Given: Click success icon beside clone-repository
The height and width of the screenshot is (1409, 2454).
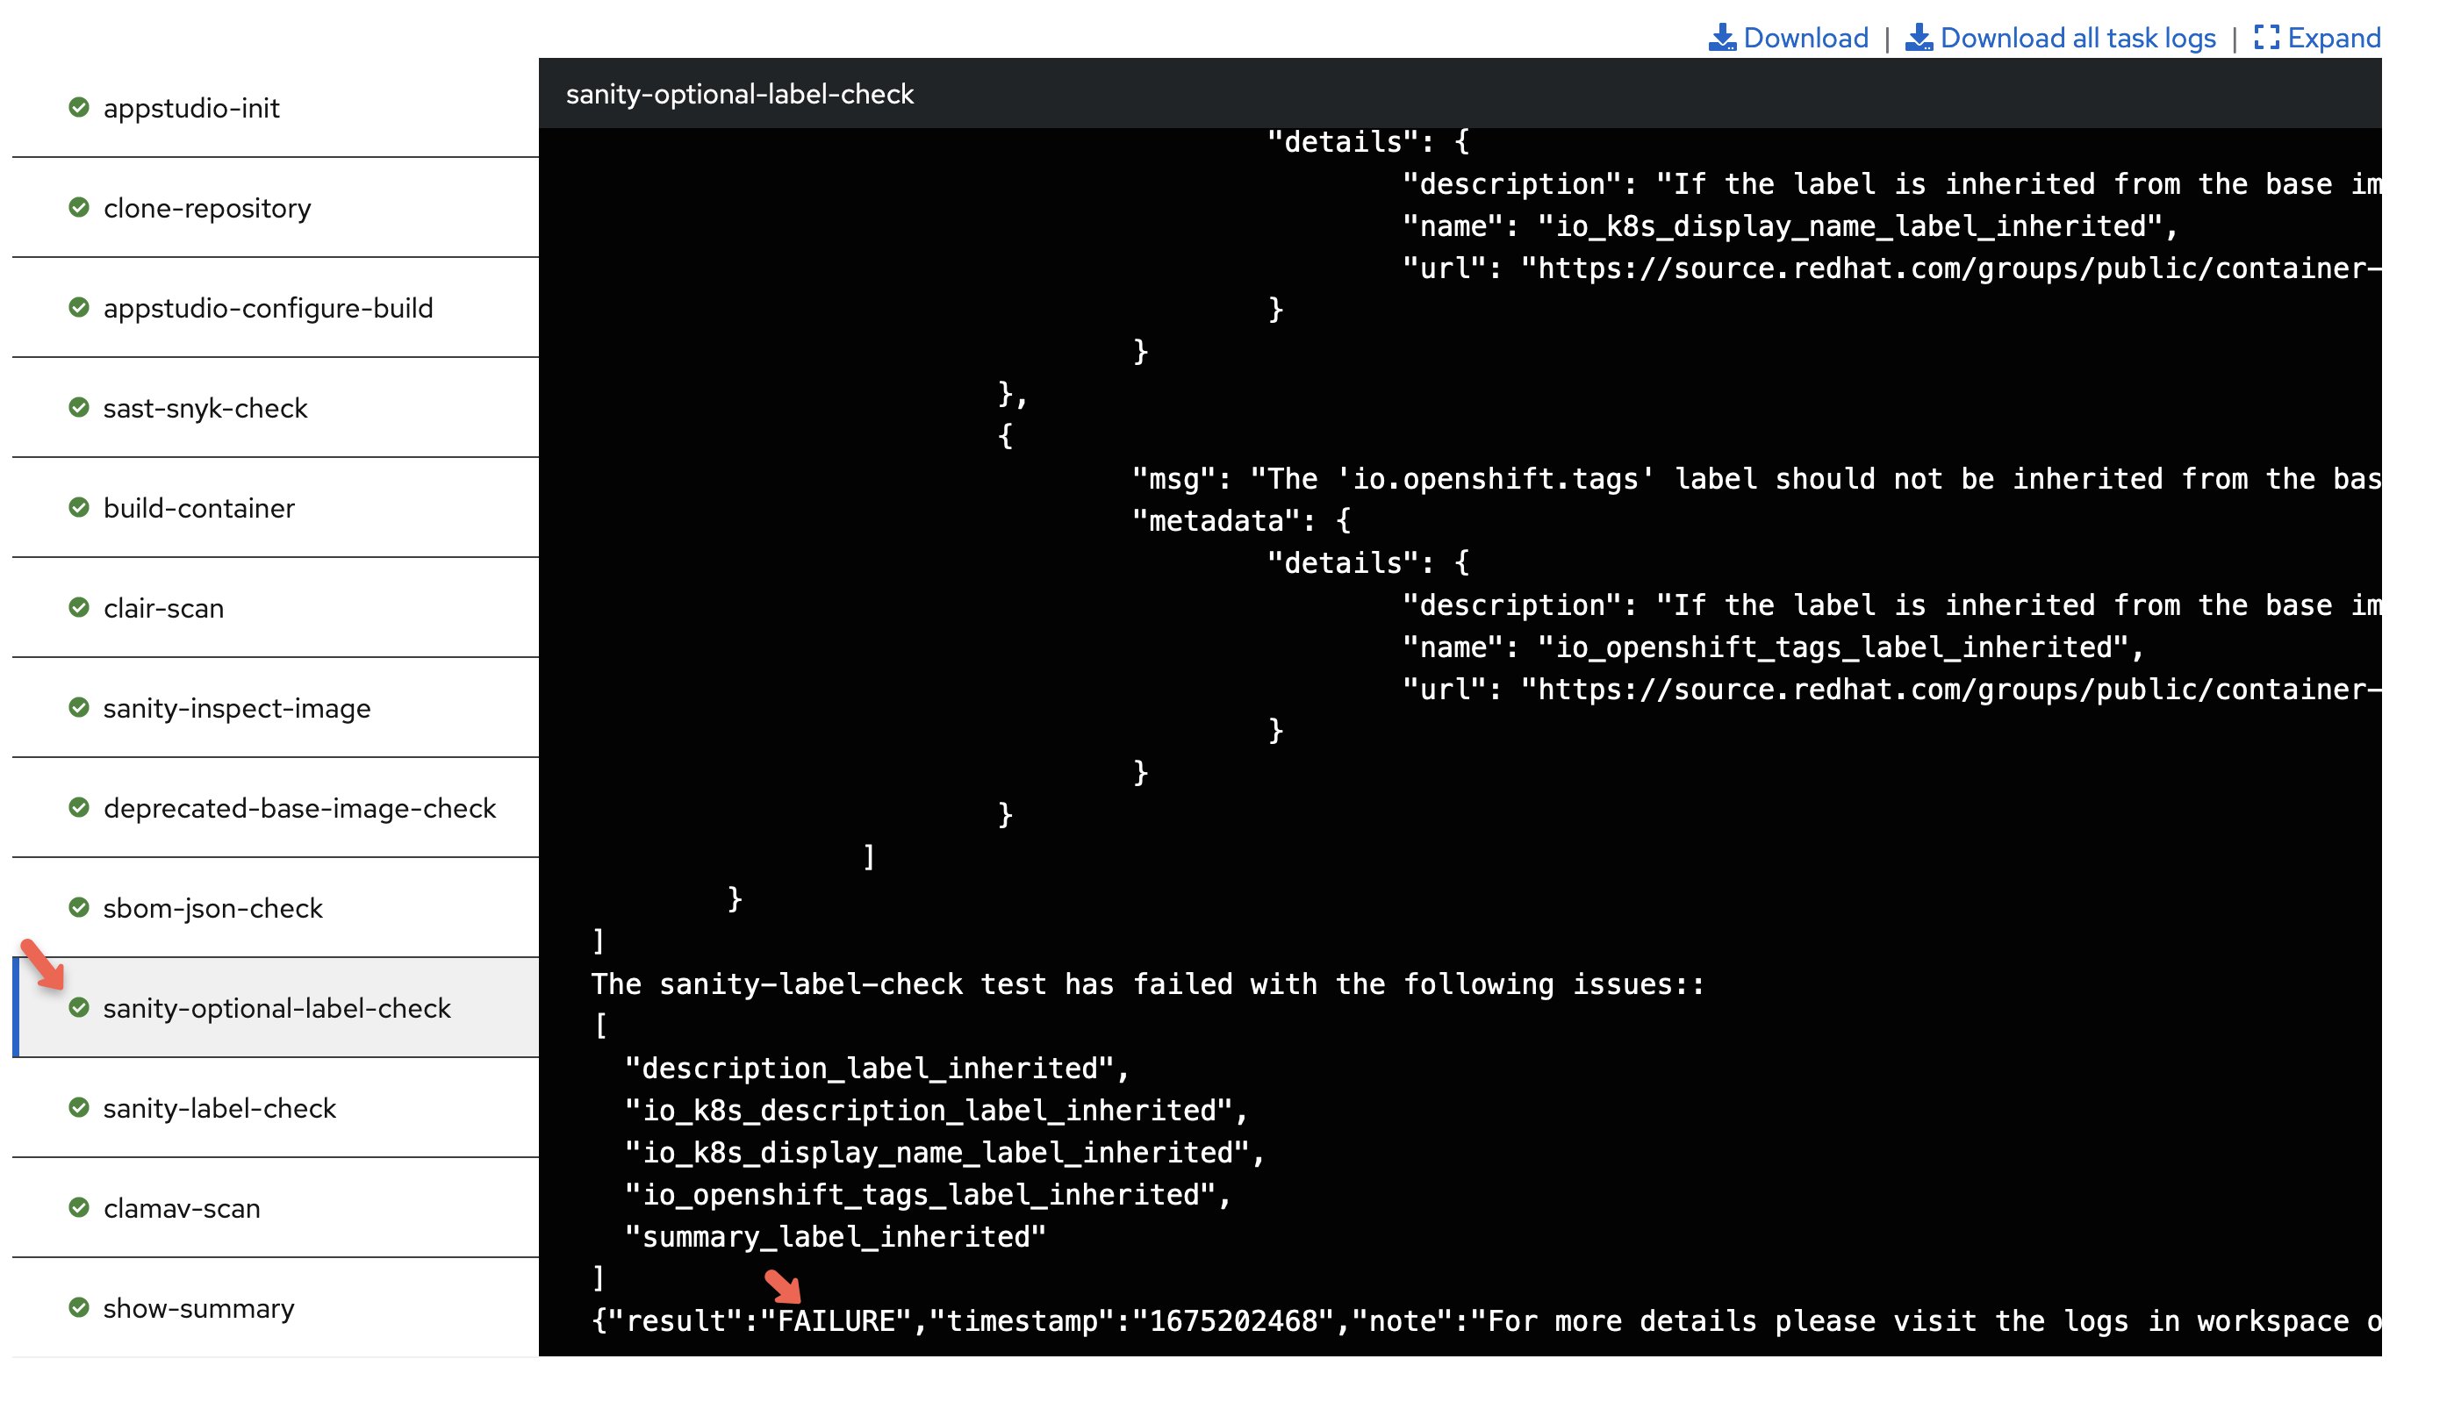Looking at the screenshot, I should [x=79, y=207].
